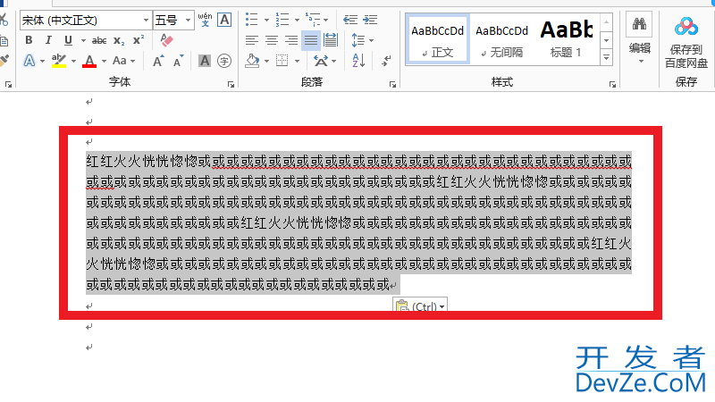Screen dimensions: 715x402
Task: Open the phonetic guide (wén) tool
Action: coord(206,20)
